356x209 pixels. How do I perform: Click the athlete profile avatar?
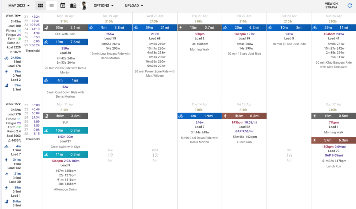pyautogui.click(x=84, y=5)
